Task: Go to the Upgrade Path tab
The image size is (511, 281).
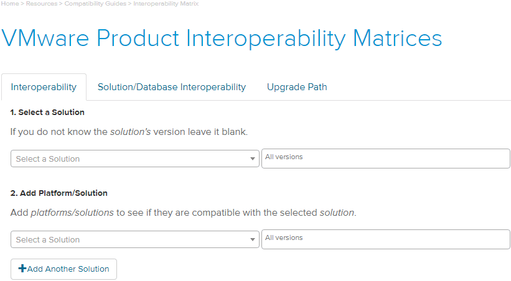Action: (x=297, y=87)
